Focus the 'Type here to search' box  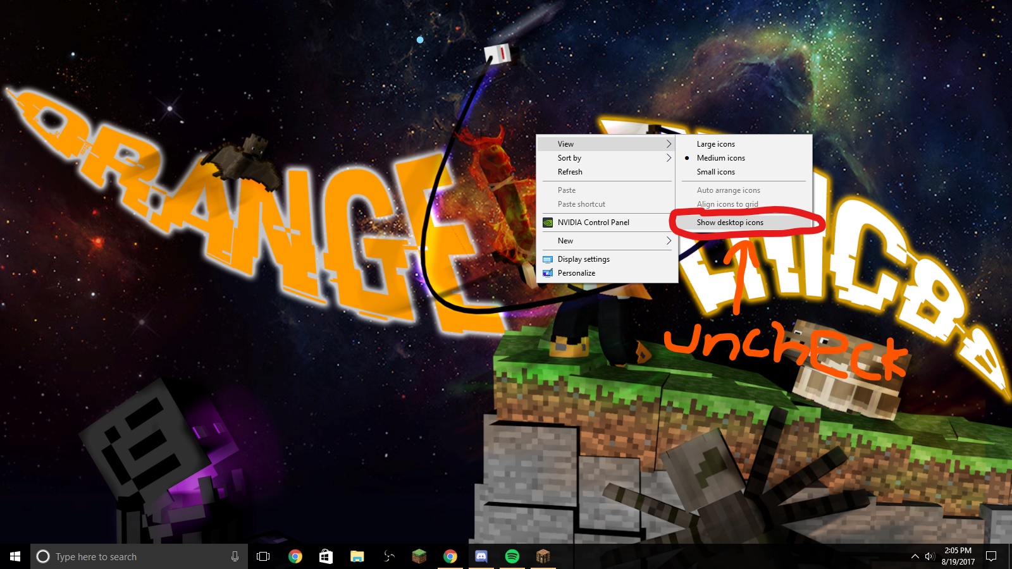pos(139,556)
